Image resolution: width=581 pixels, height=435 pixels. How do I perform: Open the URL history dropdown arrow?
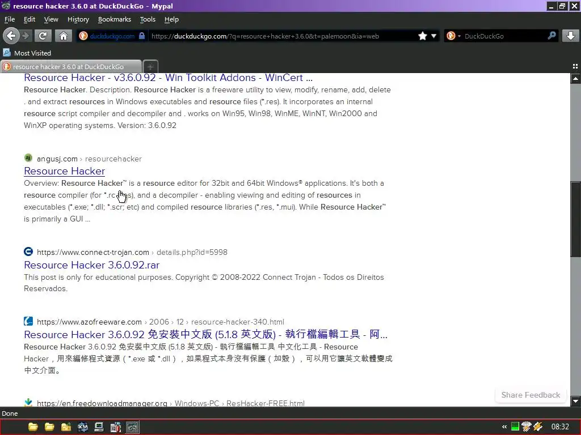433,36
